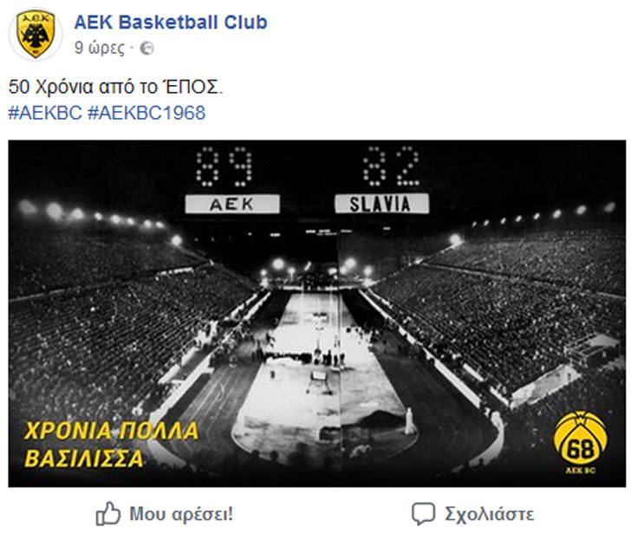Click the Σχολιάστε comment button
This screenshot has width=637, height=534.
click(489, 514)
